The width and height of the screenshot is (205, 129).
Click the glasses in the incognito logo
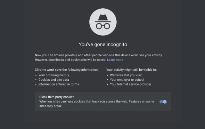point(103,26)
